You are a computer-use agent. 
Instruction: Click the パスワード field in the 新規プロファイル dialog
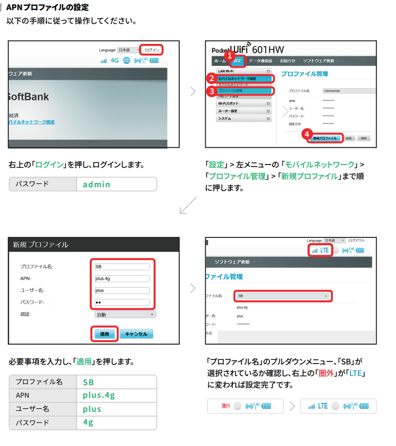pos(122,302)
